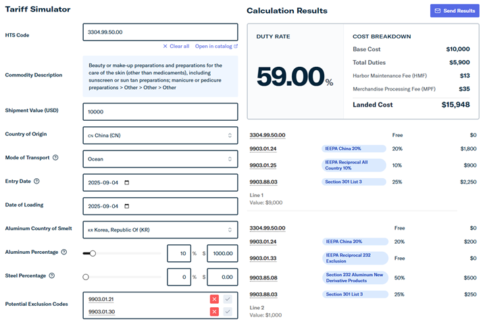The height and width of the screenshot is (322, 485).
Task: Open the Date of Loading calendar icon
Action: [x=127, y=207]
